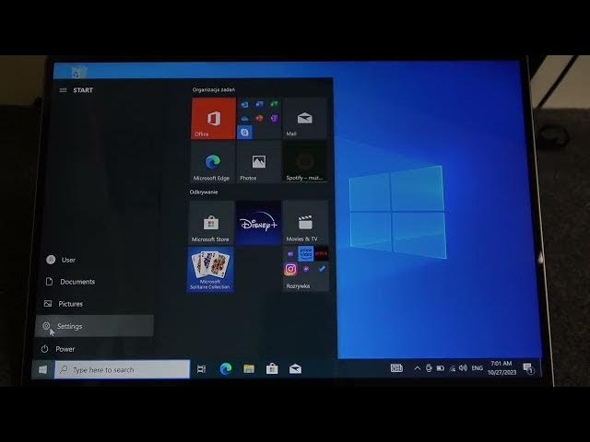590x442 pixels.
Task: Open Skype in the Office apps tile
Action: 245,133
